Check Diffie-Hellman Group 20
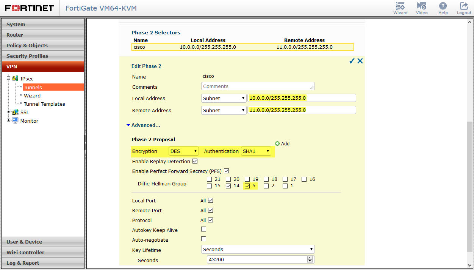 pos(228,179)
